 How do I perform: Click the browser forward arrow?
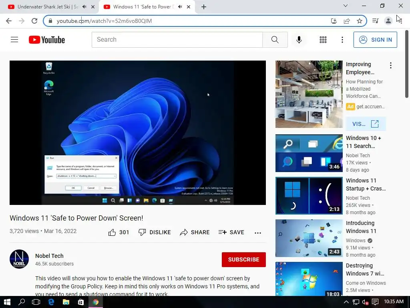(22, 21)
